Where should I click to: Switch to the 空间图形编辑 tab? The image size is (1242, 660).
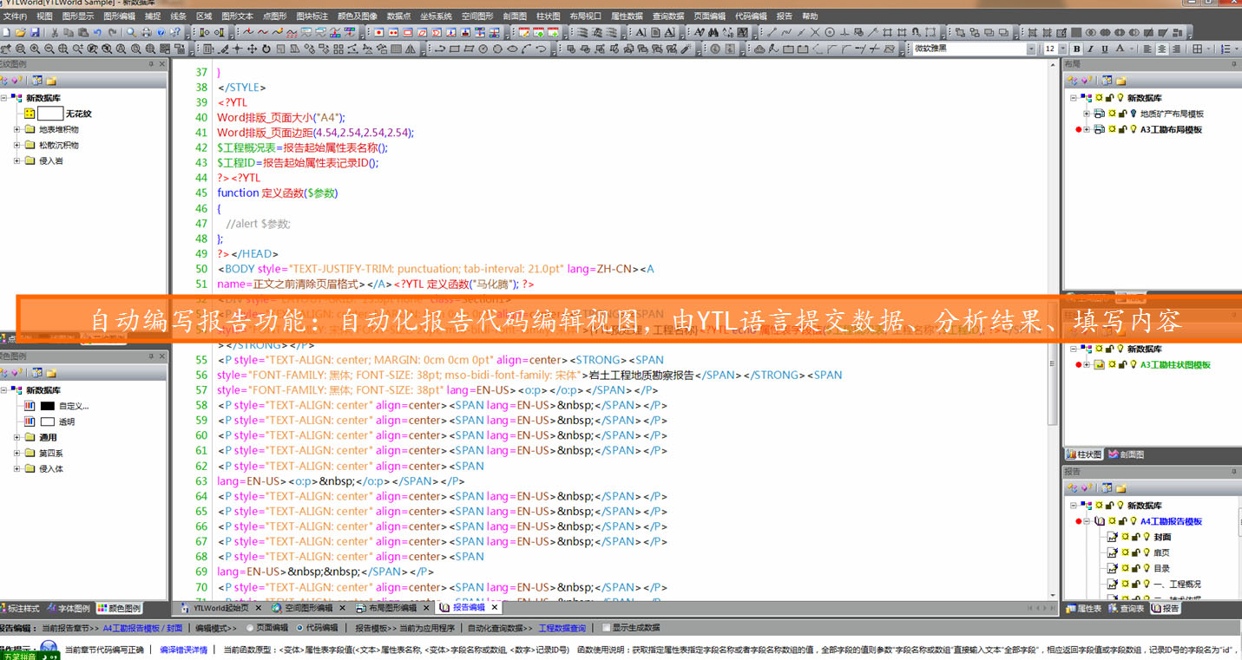[308, 608]
